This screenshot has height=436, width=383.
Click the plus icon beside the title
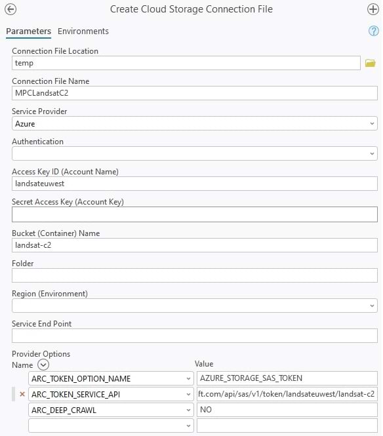[373, 9]
